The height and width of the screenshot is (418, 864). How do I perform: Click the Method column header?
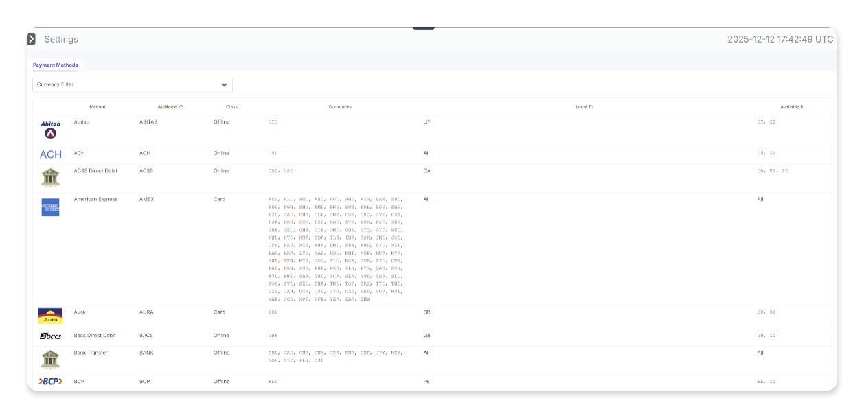point(98,107)
